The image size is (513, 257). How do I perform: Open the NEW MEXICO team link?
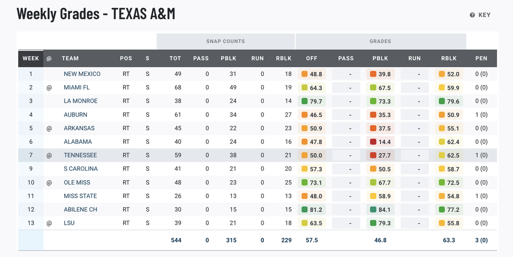point(82,74)
